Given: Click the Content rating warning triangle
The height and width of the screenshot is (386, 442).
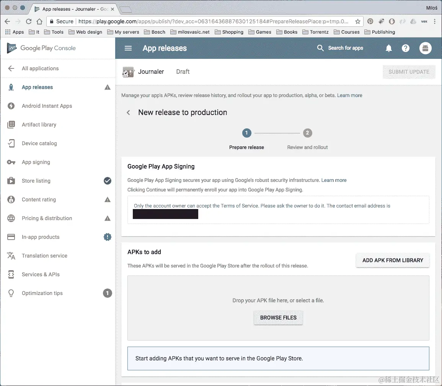Looking at the screenshot, I should tap(108, 199).
